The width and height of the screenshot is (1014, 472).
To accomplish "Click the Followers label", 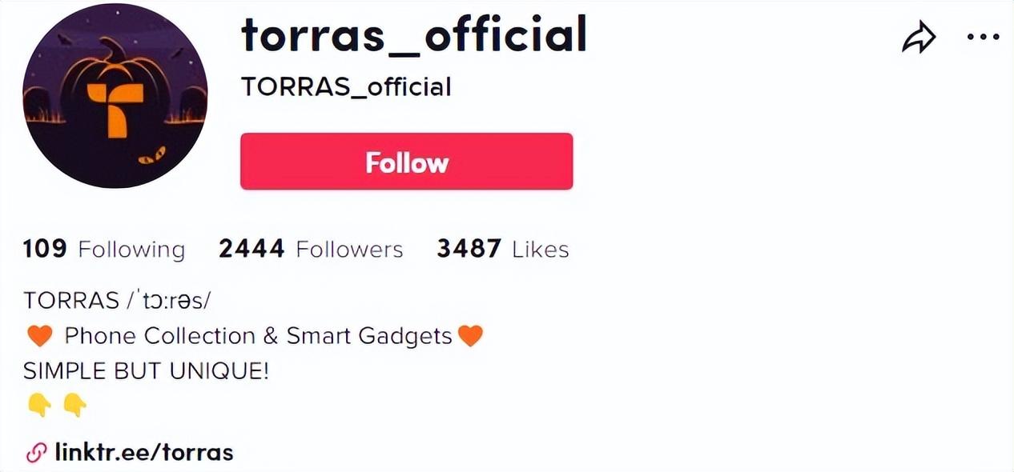I will tap(350, 250).
